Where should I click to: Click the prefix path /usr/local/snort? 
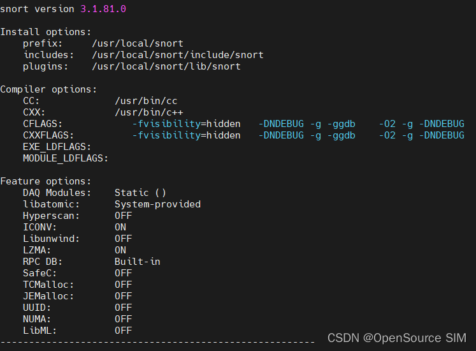(x=138, y=43)
